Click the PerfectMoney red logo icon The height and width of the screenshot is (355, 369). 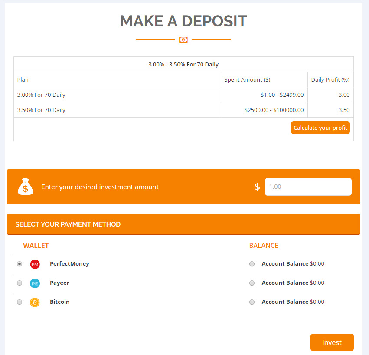coord(35,264)
